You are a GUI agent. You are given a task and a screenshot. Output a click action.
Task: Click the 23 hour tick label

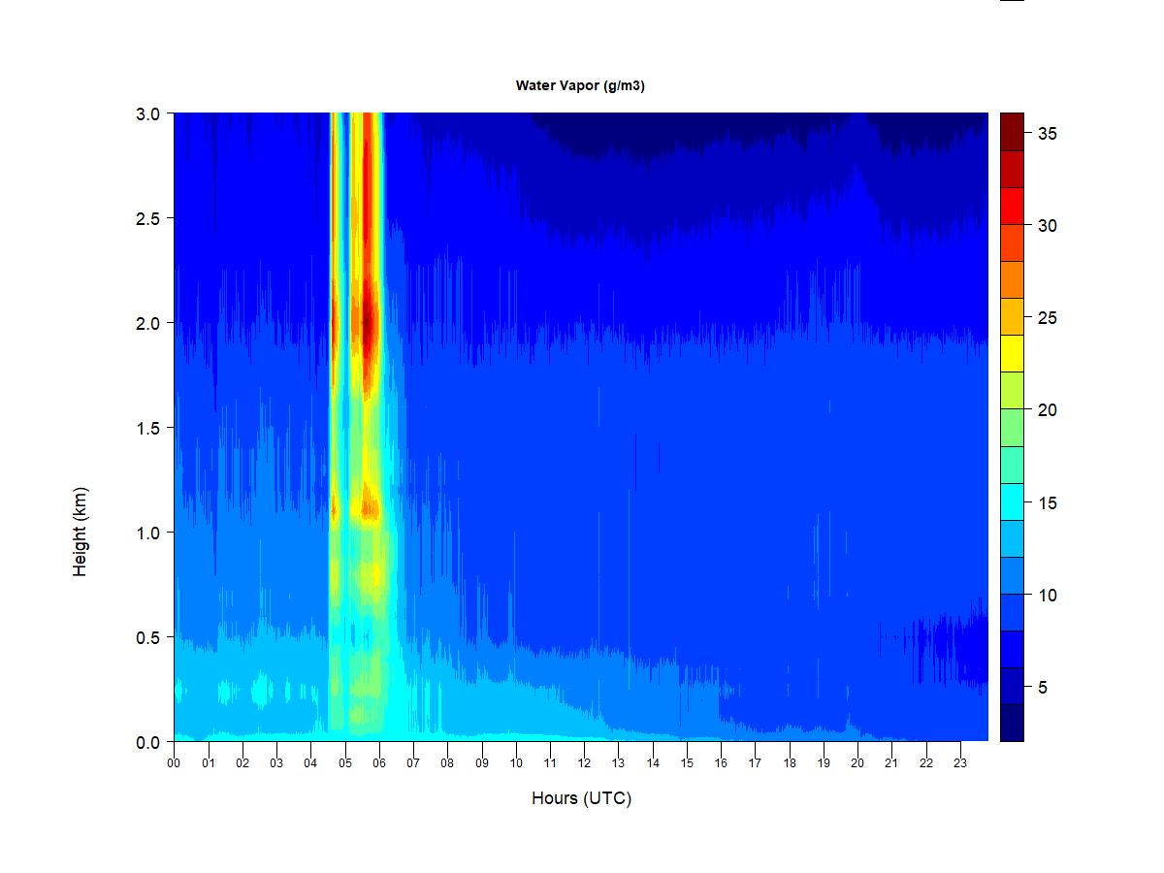(x=960, y=763)
